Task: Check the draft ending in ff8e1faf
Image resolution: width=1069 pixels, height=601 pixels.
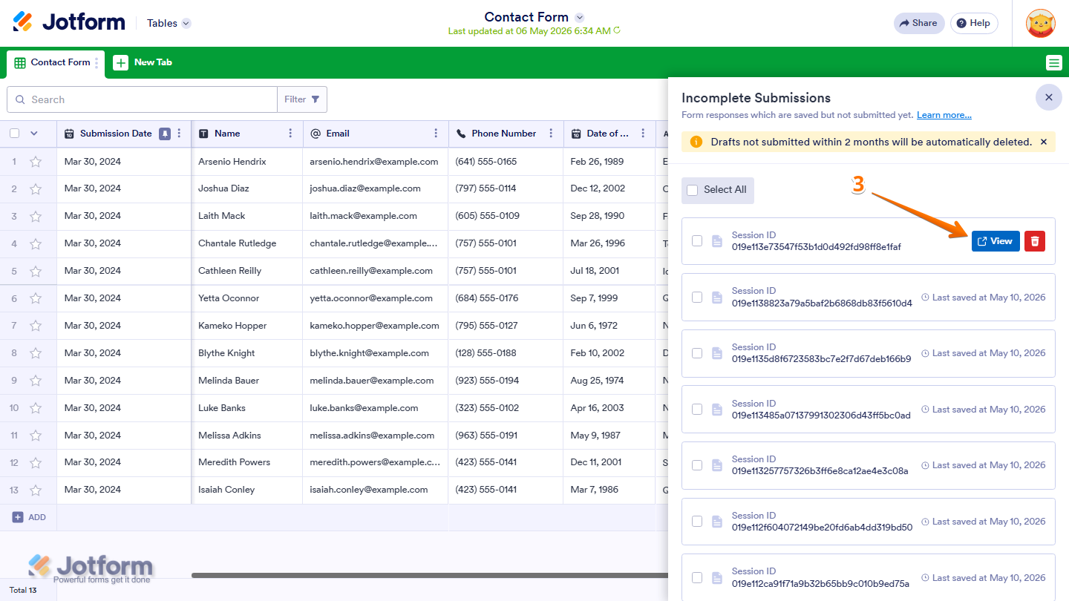Action: pyautogui.click(x=697, y=240)
